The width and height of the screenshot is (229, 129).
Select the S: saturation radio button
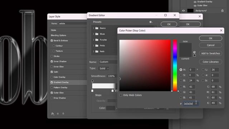coord(181,75)
